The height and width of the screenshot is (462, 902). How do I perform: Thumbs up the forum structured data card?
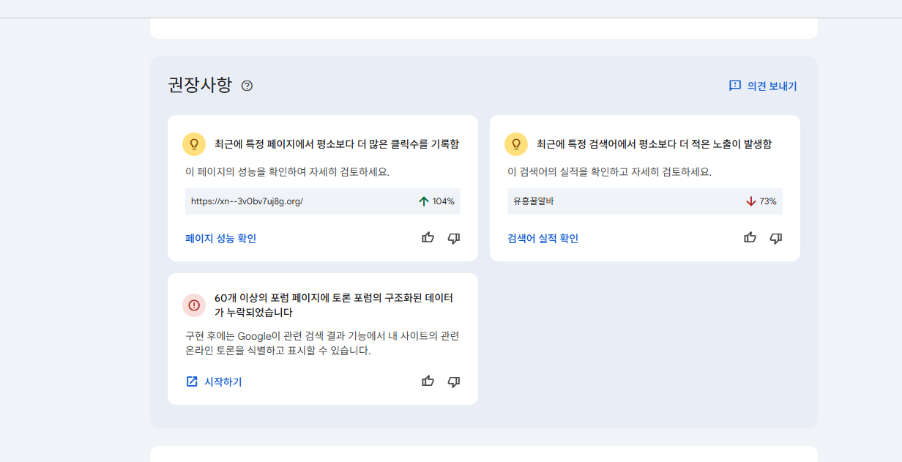click(428, 381)
